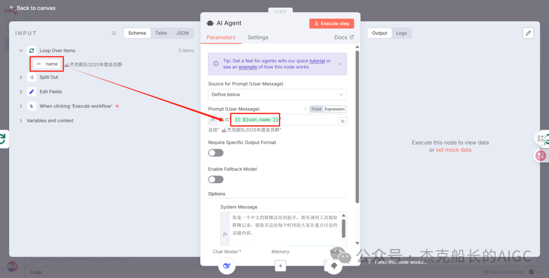
Task: Show input in Table view
Action: tap(161, 33)
